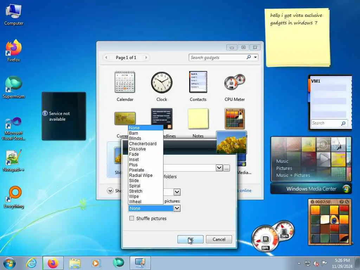The width and height of the screenshot is (360, 270).
Task: Open the show-each-picture duration dropdown arrow
Action: [177, 192]
